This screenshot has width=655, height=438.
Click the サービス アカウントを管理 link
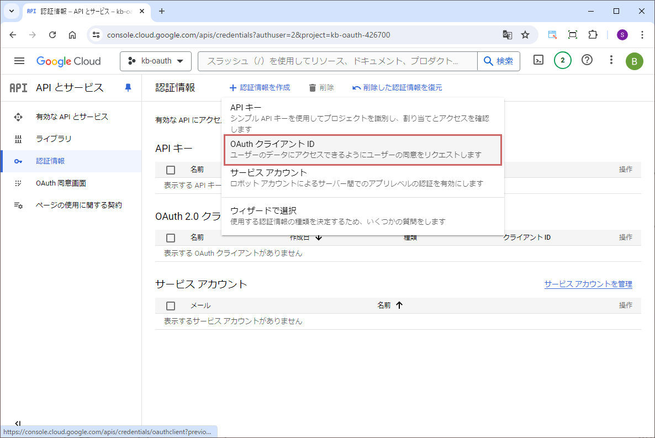(588, 284)
